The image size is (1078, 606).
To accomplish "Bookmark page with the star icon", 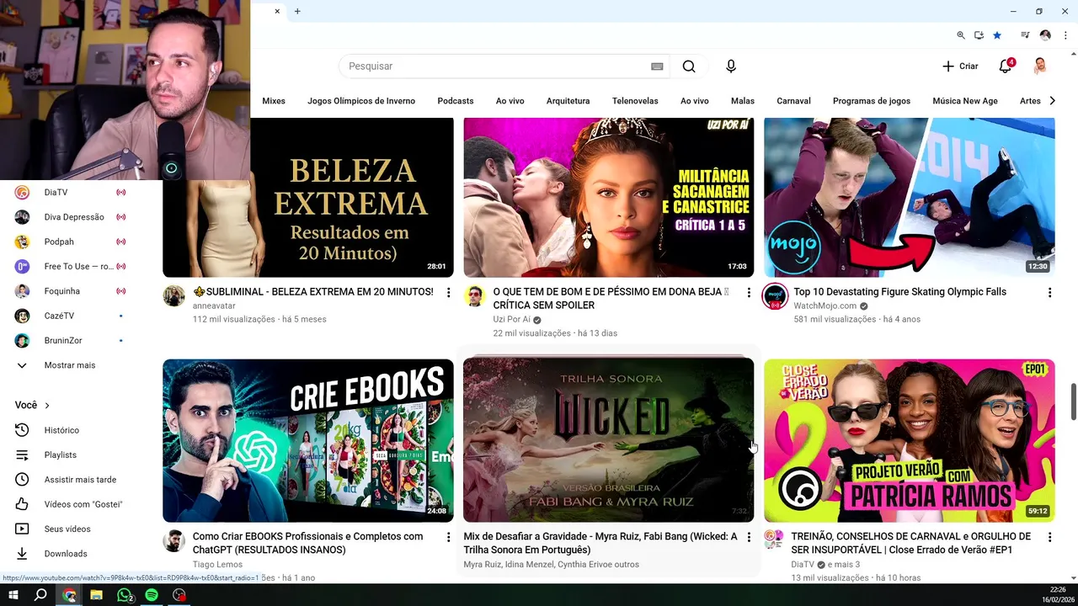I will coord(997,35).
